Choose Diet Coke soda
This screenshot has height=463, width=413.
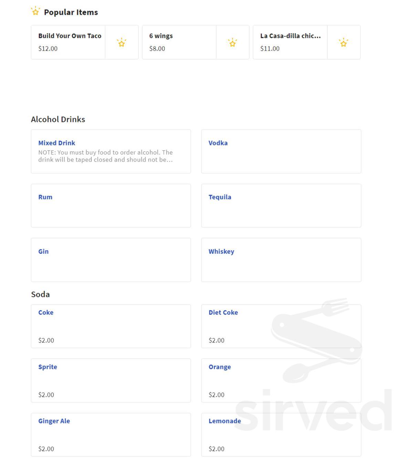[x=223, y=312]
